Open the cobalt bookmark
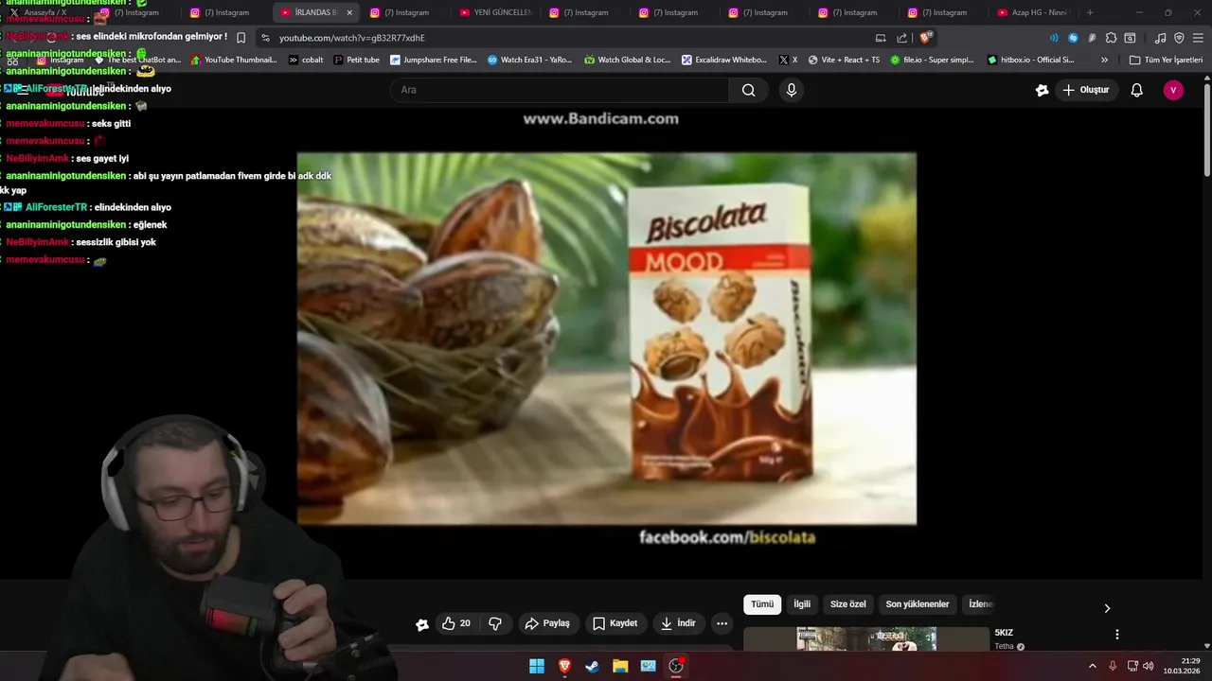 point(305,60)
